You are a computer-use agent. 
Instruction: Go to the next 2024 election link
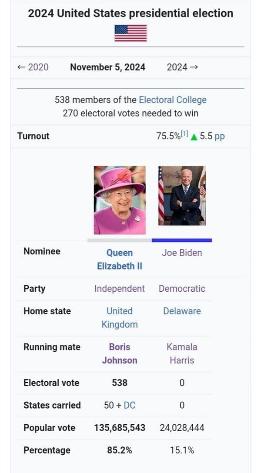point(182,67)
